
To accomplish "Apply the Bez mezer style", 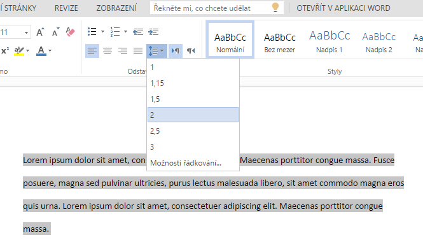I will point(280,40).
